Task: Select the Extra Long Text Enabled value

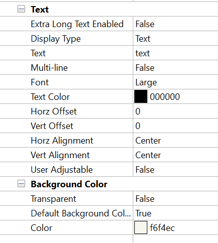Action: [x=175, y=24]
